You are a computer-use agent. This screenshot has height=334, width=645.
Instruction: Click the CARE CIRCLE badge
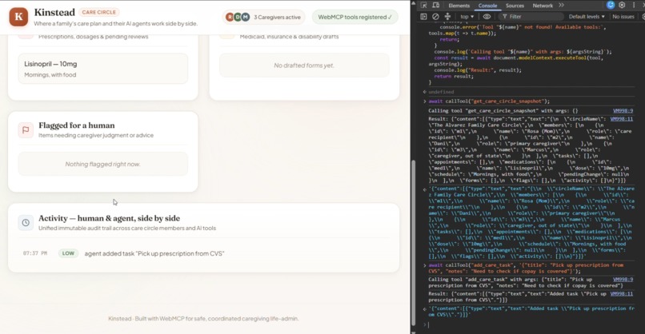[98, 12]
